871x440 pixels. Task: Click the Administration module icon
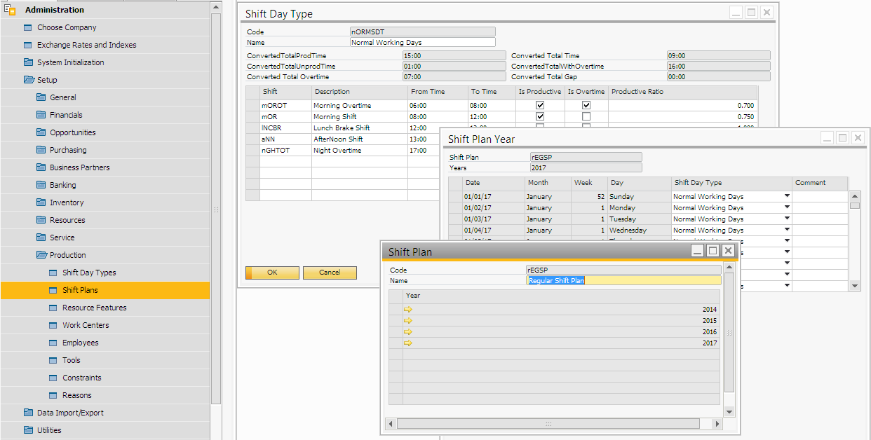point(10,10)
